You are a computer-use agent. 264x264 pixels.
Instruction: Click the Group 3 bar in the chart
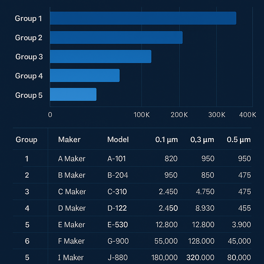[101, 56]
